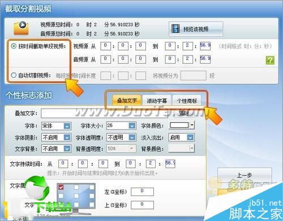Click 视频源 end hours field
This screenshot has height=221, width=283.
point(170,46)
